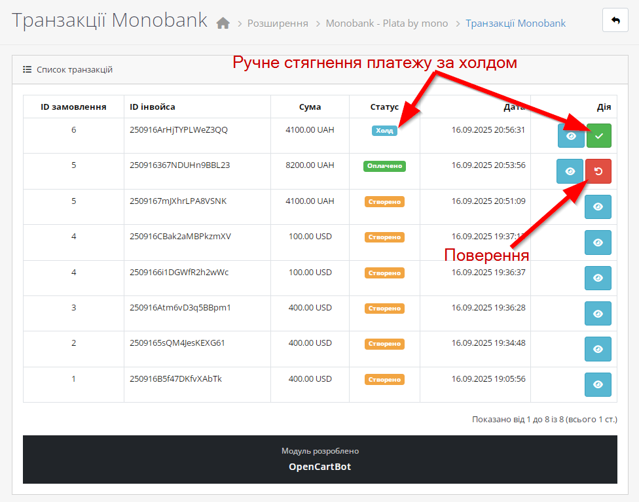Select invoice ID 2509166i1DGWfR2h2wWc

click(179, 272)
